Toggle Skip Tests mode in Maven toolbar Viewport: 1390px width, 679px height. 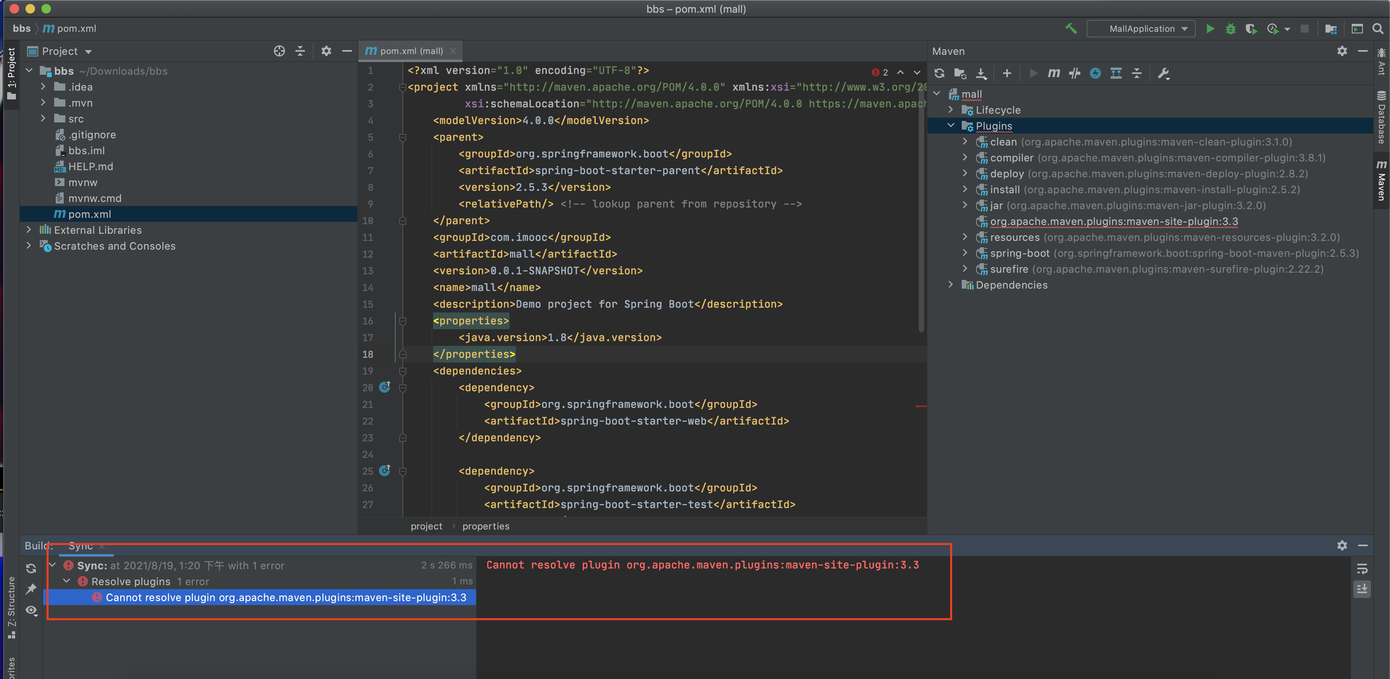pos(1095,73)
